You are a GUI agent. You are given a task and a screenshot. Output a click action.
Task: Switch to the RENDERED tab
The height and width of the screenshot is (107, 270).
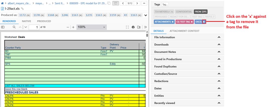[9, 21]
